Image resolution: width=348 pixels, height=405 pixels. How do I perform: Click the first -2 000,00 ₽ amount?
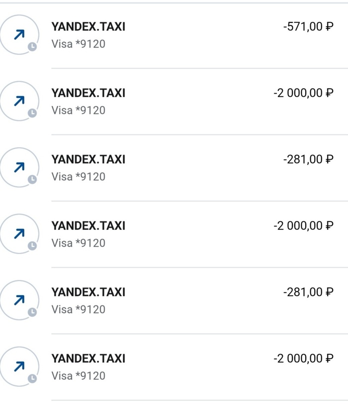tap(303, 93)
